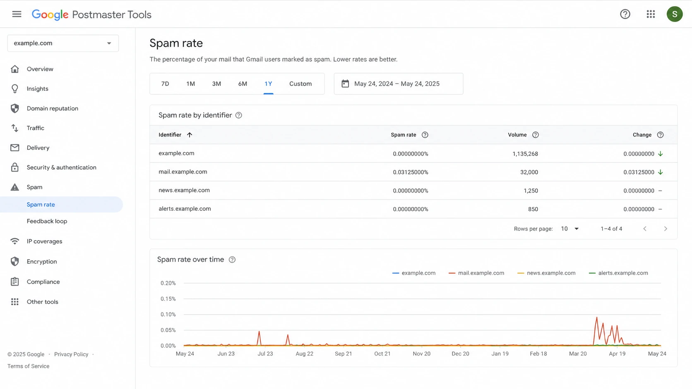Open the May 24, 2024 – May 24, 2025 date picker
Screen dimensions: 692x389
pos(399,84)
